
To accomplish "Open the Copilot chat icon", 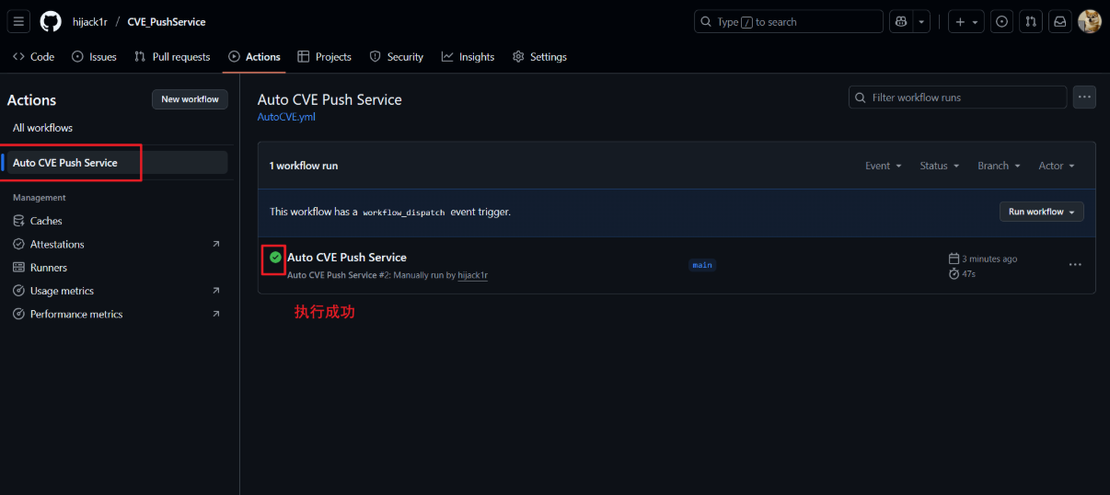I will pos(901,21).
